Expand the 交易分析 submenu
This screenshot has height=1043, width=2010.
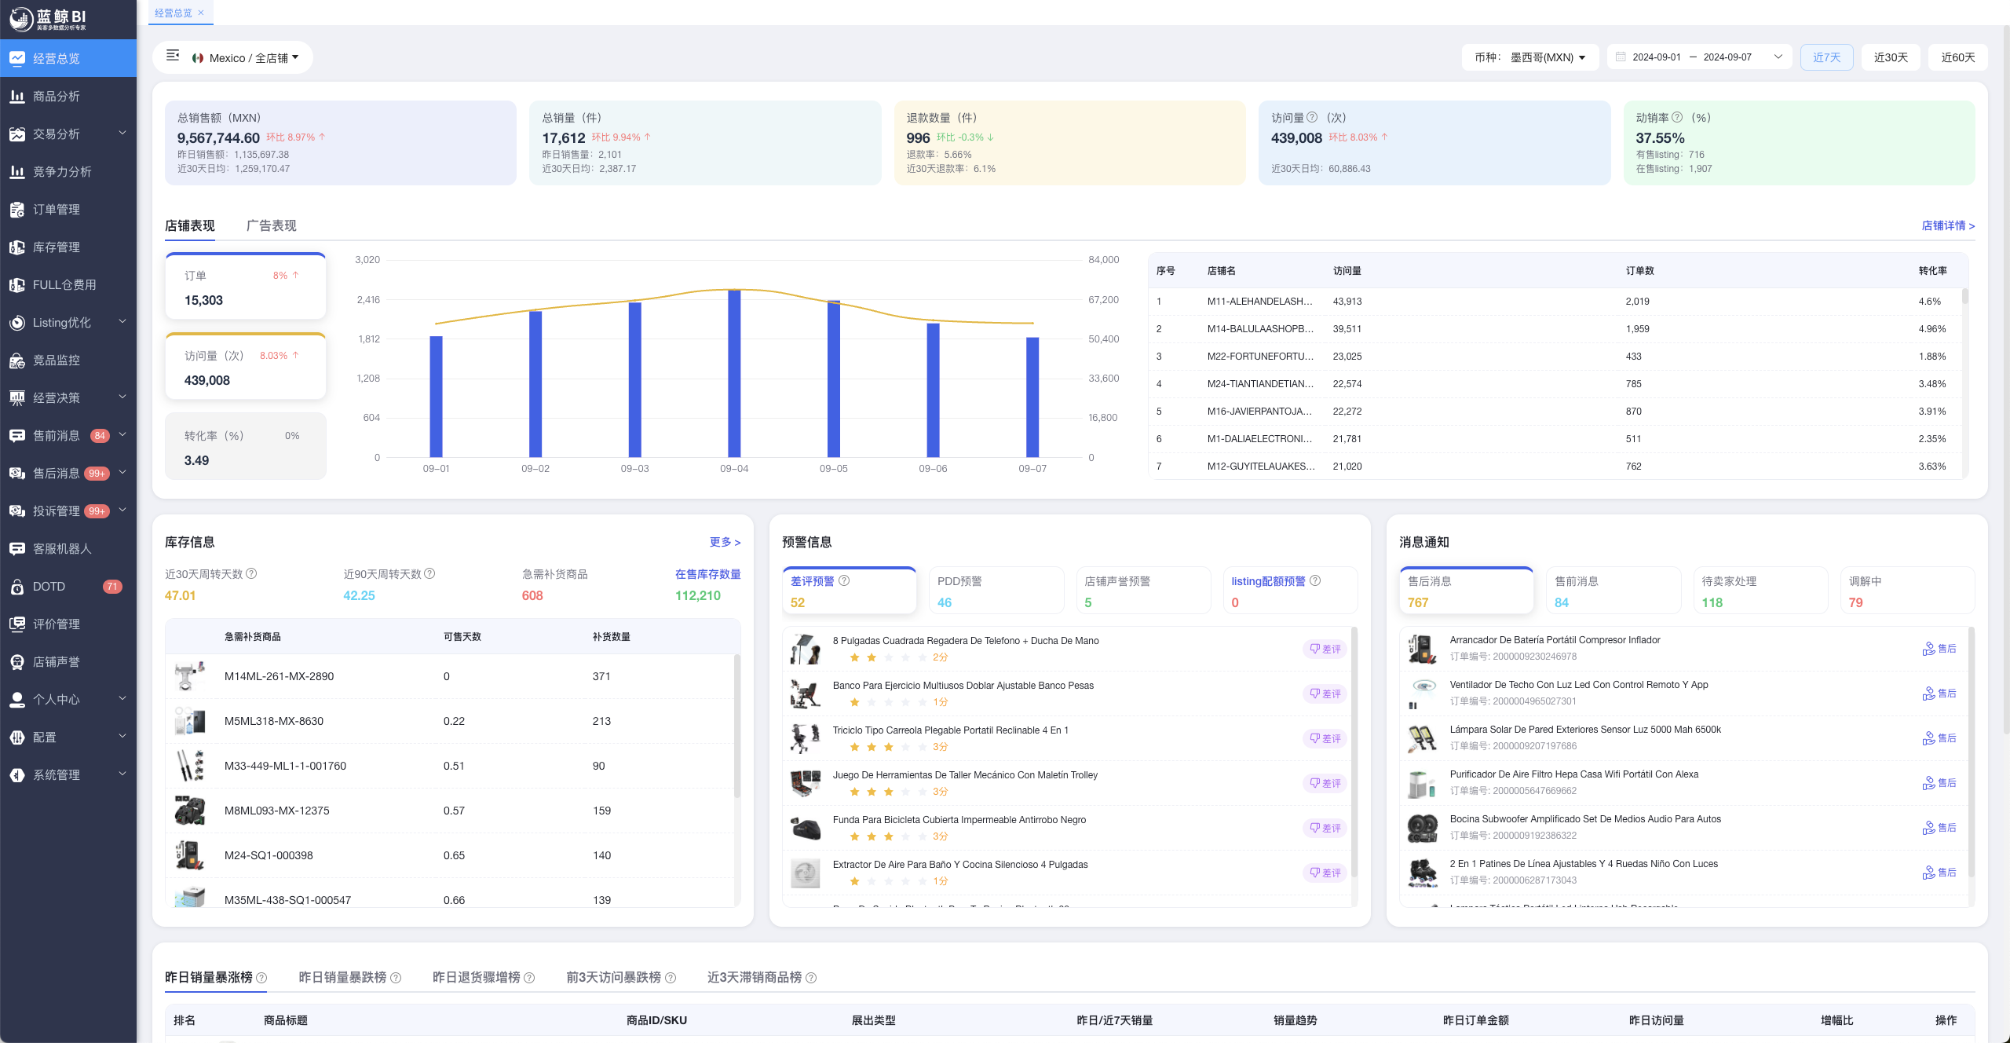122,133
